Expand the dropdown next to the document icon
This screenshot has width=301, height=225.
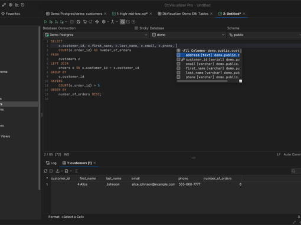71,171
